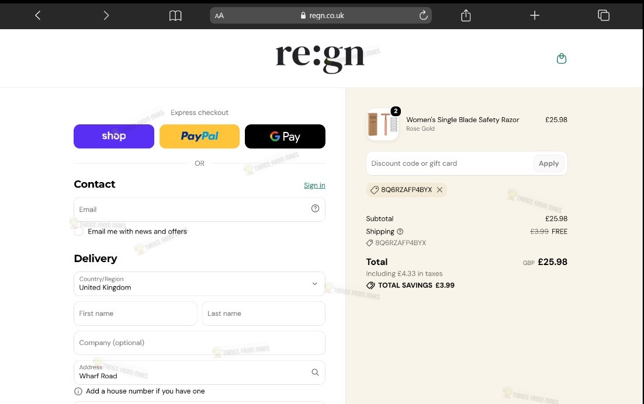Remove discount code 8Q6RZAFP4BYX
The width and height of the screenshot is (644, 404).
coord(439,190)
